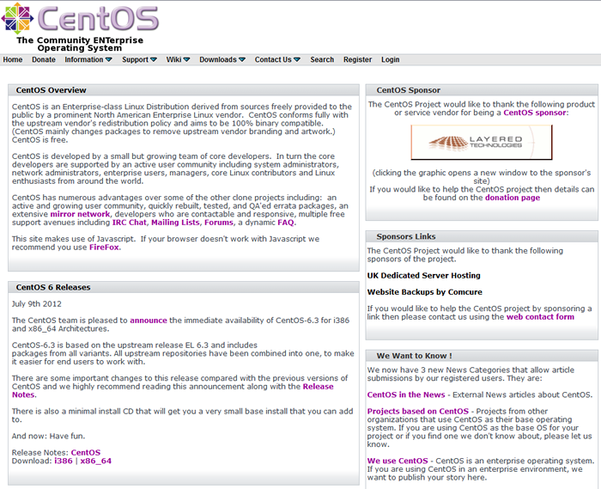Screen dimensions: 601x489
Task: Click the 'And now: Have fun.' text
Action: (48, 436)
